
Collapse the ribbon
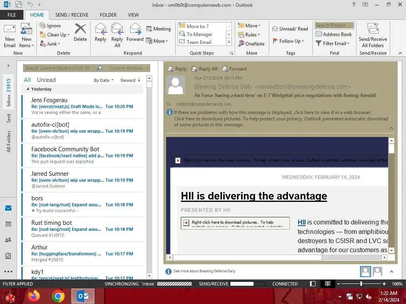point(400,53)
